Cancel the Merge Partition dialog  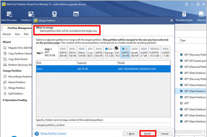click(165, 133)
